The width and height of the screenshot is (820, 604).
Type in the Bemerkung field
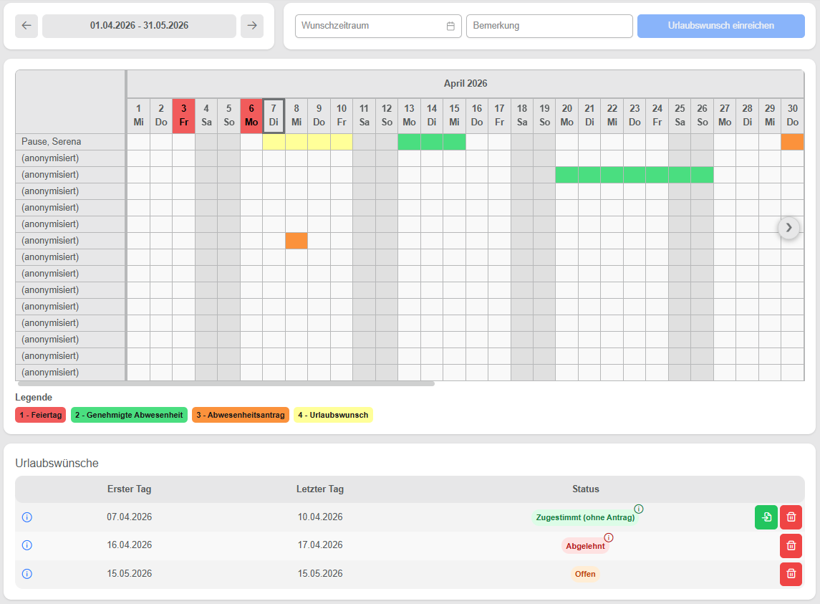pos(549,26)
